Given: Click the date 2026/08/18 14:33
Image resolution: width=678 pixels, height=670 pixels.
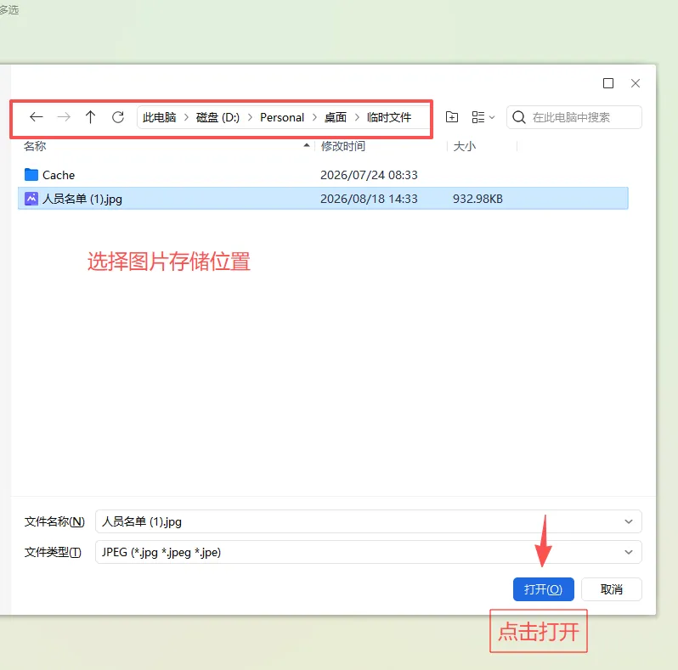Looking at the screenshot, I should point(369,199).
